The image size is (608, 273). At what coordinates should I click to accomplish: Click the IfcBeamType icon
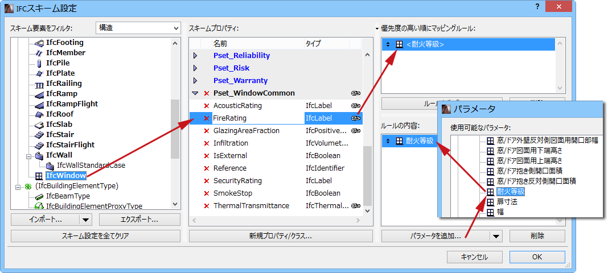click(x=39, y=196)
